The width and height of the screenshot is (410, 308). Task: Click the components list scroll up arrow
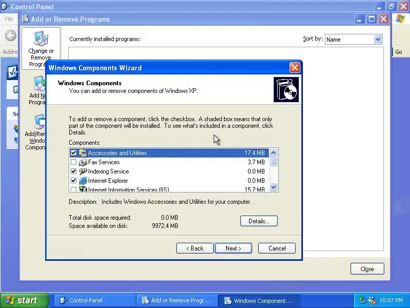[x=274, y=152]
